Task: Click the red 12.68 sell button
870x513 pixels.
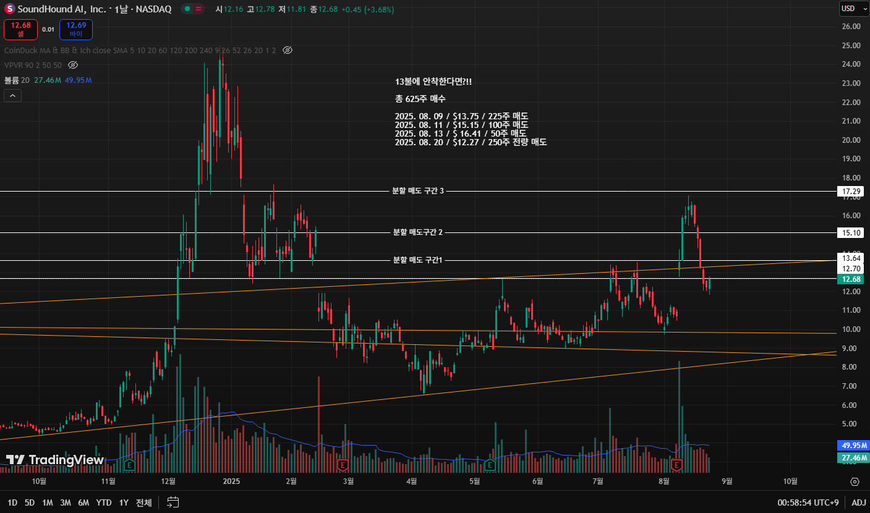Action: coord(21,29)
